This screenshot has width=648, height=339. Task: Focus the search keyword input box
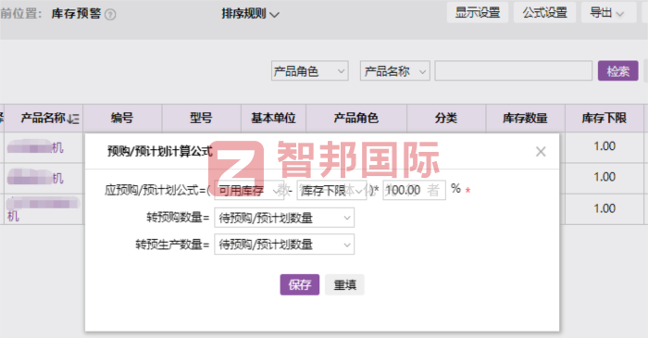point(513,71)
